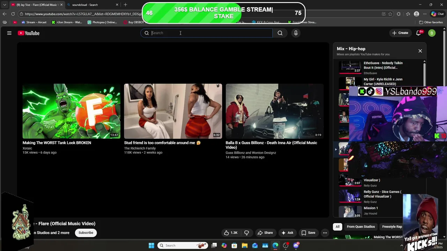Screen dimensions: 447x251
Task: Start voice search with the microphone icon
Action: (x=296, y=33)
